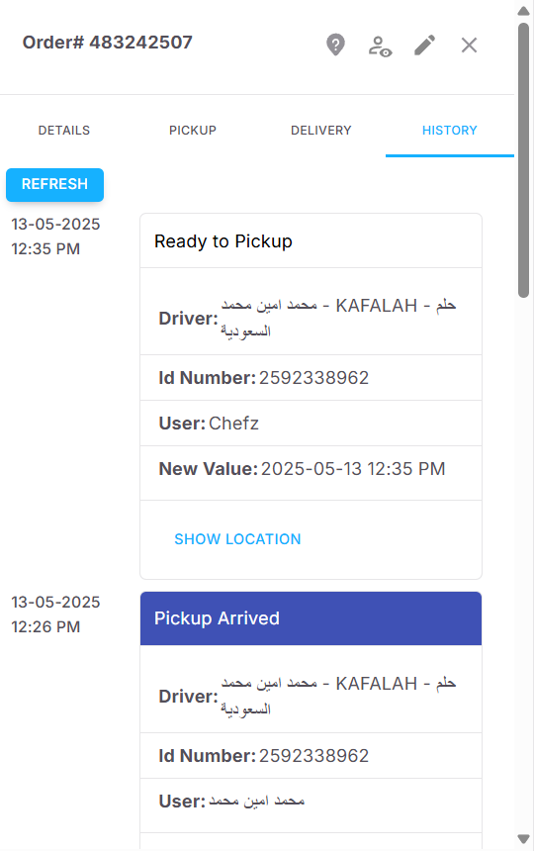This screenshot has width=534, height=851.
Task: Click the 12:26 PM history timestamp
Action: pyautogui.click(x=45, y=626)
